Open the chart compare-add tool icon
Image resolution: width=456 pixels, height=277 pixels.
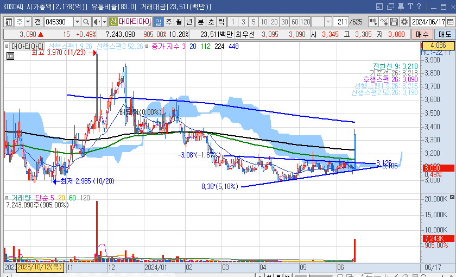pyautogui.click(x=373, y=22)
